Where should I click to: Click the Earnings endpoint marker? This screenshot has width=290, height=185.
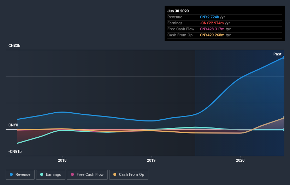(284, 130)
